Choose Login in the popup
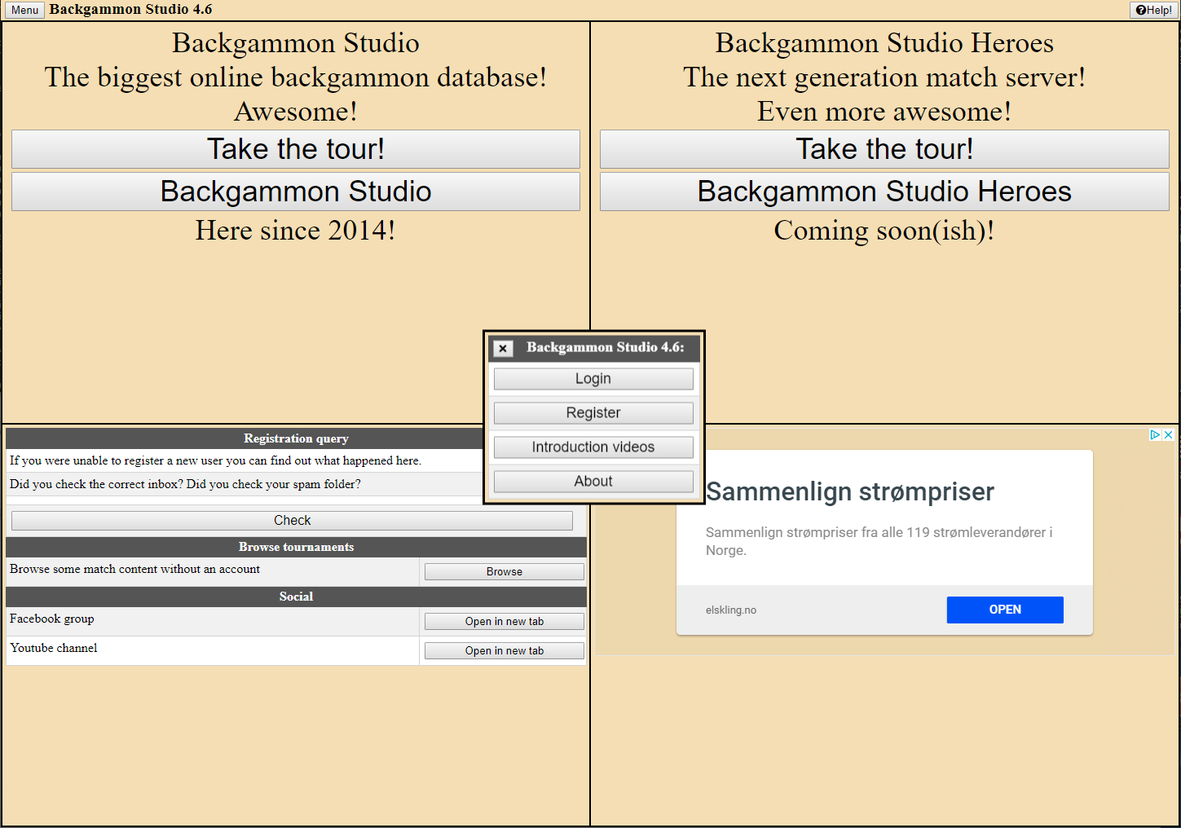 coord(593,379)
